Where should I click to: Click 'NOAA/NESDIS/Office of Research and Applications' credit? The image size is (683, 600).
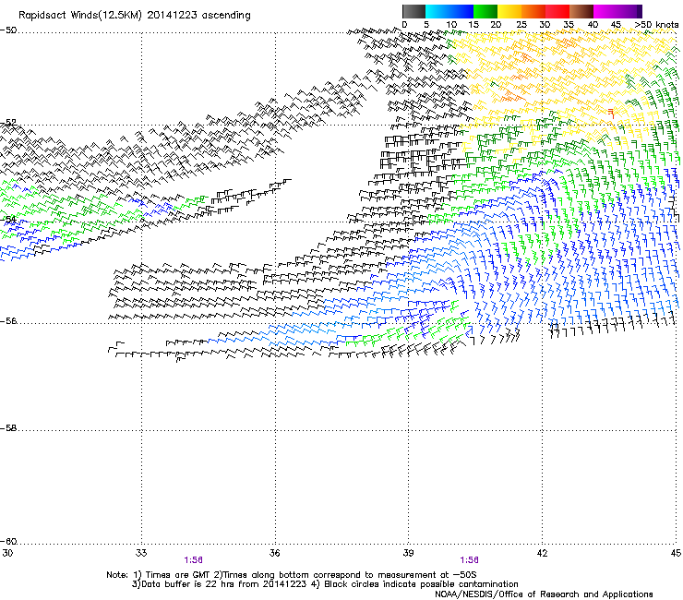[x=544, y=594]
